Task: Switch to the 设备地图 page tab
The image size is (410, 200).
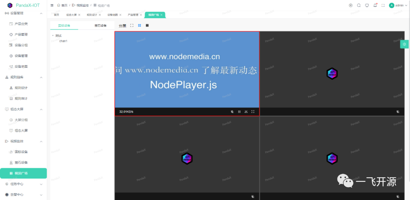Action: 112,15
